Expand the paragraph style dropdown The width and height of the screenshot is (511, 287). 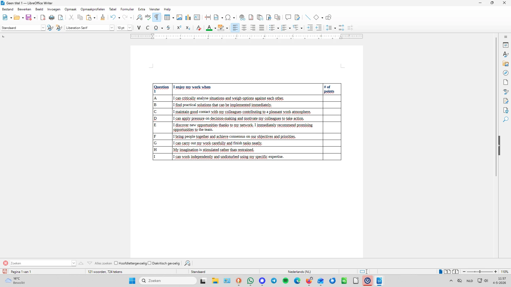click(43, 28)
